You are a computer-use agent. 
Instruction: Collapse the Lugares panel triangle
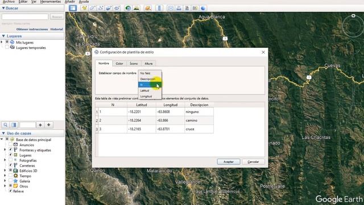(3, 36)
